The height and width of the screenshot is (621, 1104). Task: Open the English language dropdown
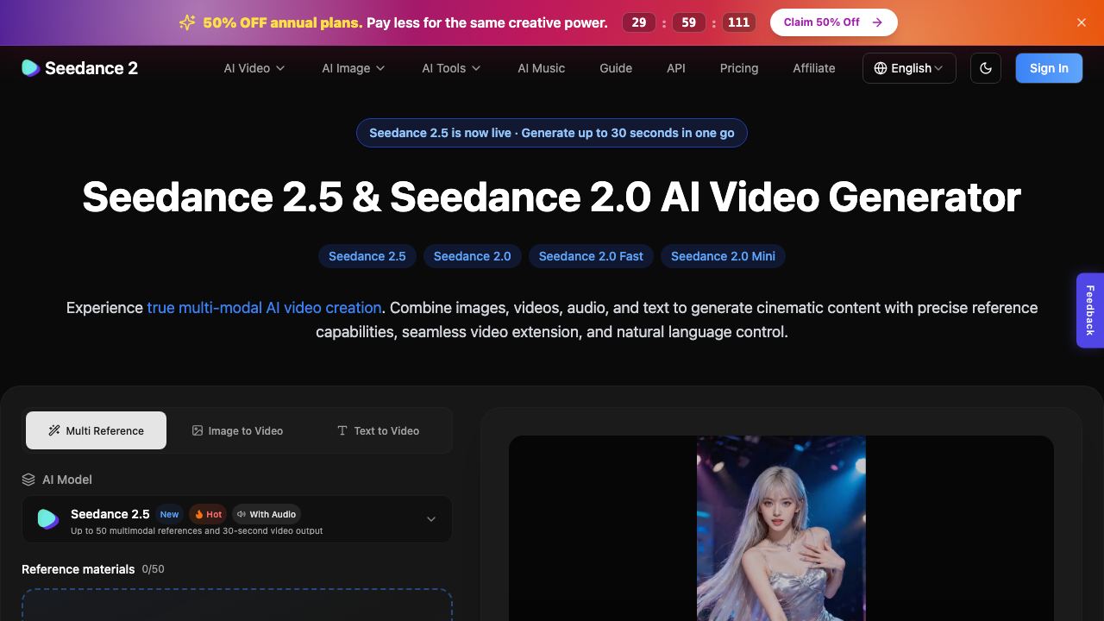[909, 68]
